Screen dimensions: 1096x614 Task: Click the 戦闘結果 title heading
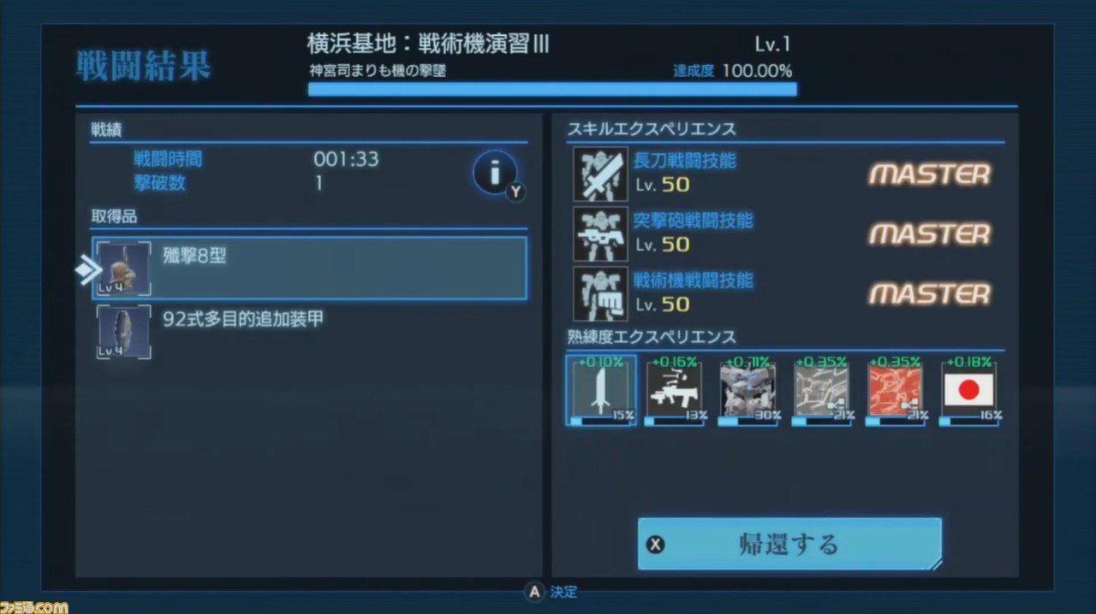[142, 67]
